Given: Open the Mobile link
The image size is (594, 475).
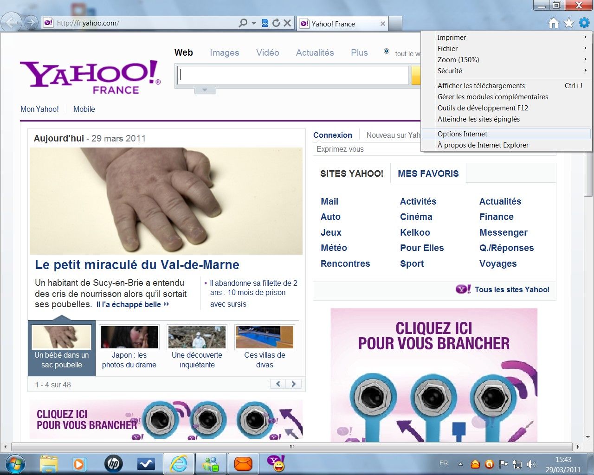Looking at the screenshot, I should tap(84, 109).
